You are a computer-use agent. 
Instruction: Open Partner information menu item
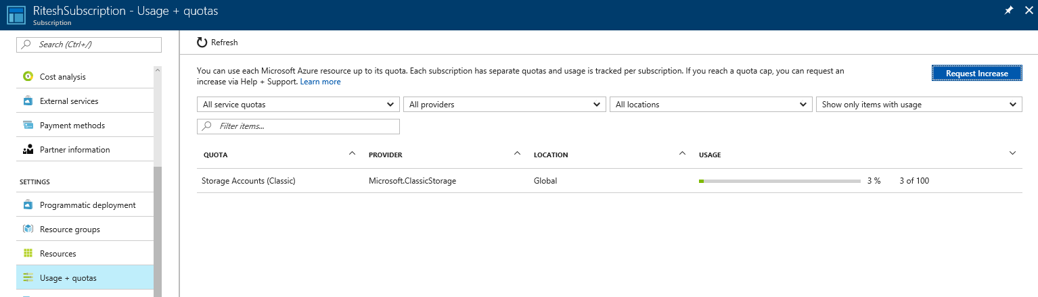(85, 150)
